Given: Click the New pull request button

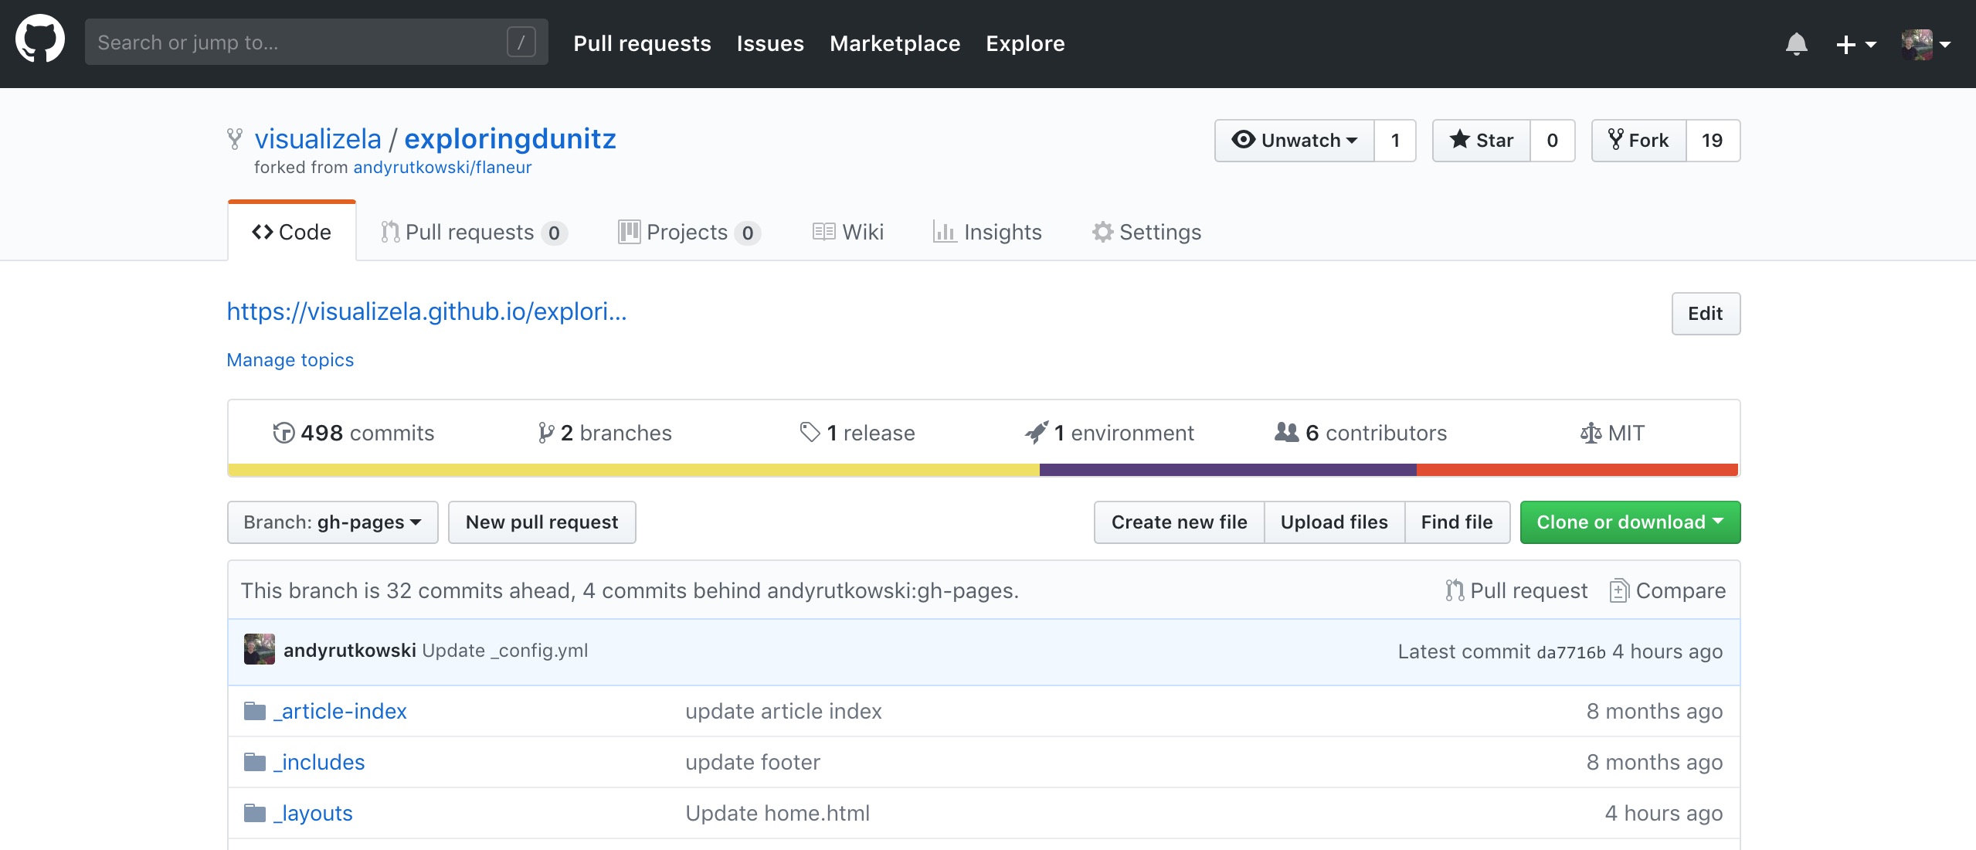Looking at the screenshot, I should pyautogui.click(x=542, y=522).
